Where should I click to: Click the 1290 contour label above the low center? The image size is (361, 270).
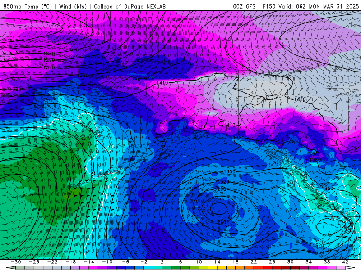(220, 189)
